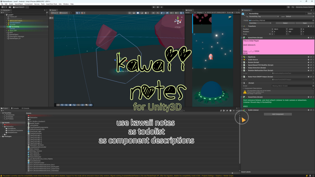Open the account dropdown in toolbar
The width and height of the screenshot is (315, 177).
pyautogui.click(x=3, y=7)
